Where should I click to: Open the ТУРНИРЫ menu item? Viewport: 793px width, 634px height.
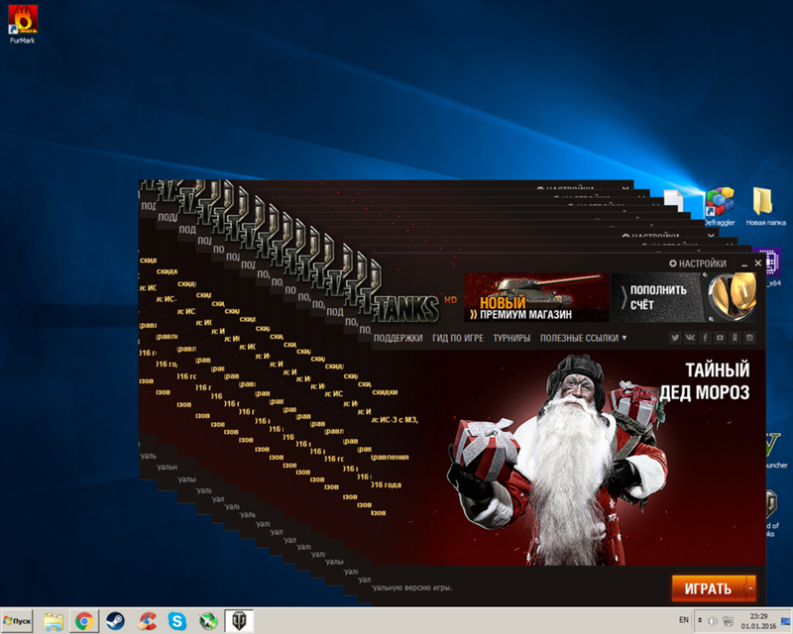511,338
